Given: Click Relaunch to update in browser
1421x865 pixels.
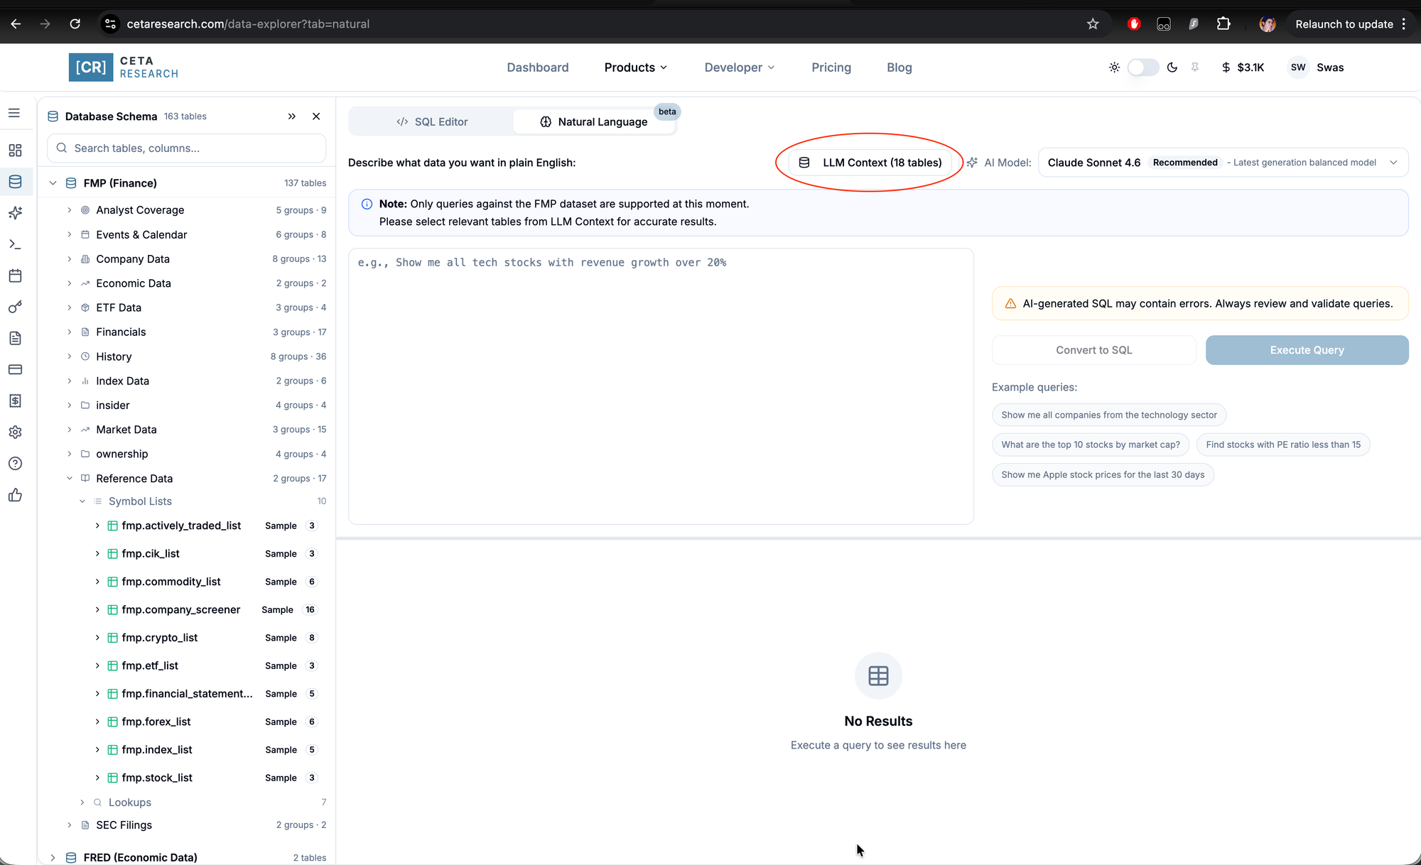Looking at the screenshot, I should [x=1344, y=24].
